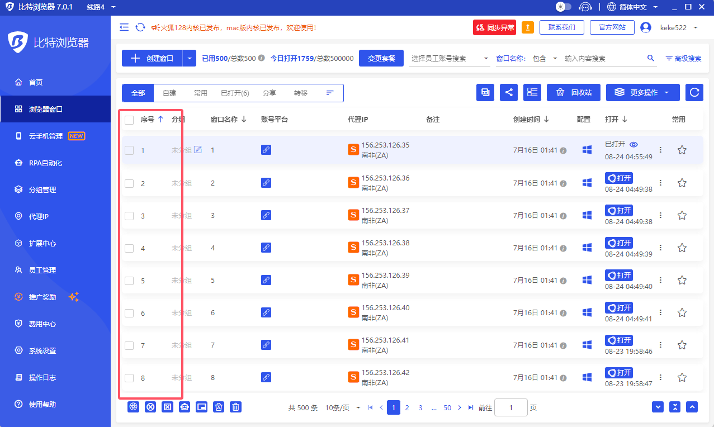This screenshot has height=427, width=714.
Task: Click the trash delete icon in bottom toolbar
Action: 236,407
